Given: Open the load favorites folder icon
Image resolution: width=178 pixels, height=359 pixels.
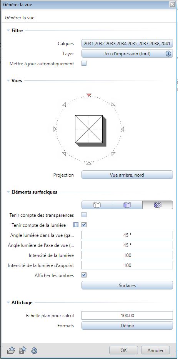Looking at the screenshot, I should 11,350.
